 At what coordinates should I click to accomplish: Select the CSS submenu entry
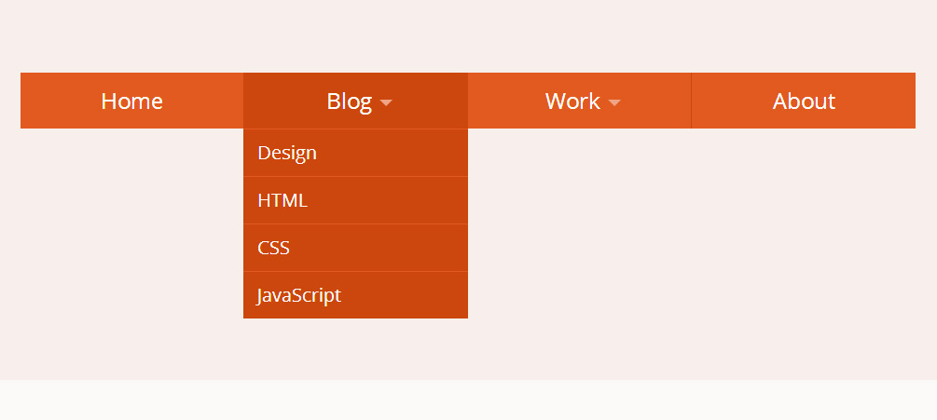pyautogui.click(x=355, y=248)
